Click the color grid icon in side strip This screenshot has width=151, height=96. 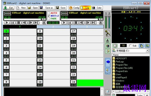108,46
